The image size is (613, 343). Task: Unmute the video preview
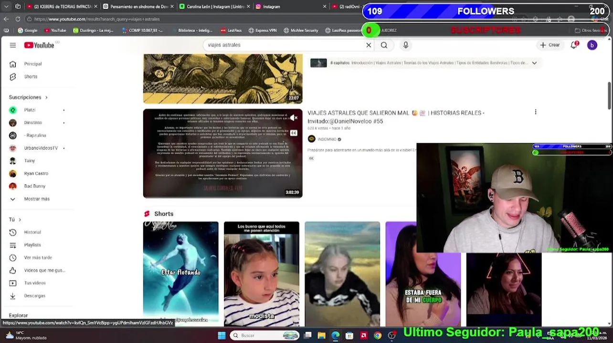(x=294, y=118)
